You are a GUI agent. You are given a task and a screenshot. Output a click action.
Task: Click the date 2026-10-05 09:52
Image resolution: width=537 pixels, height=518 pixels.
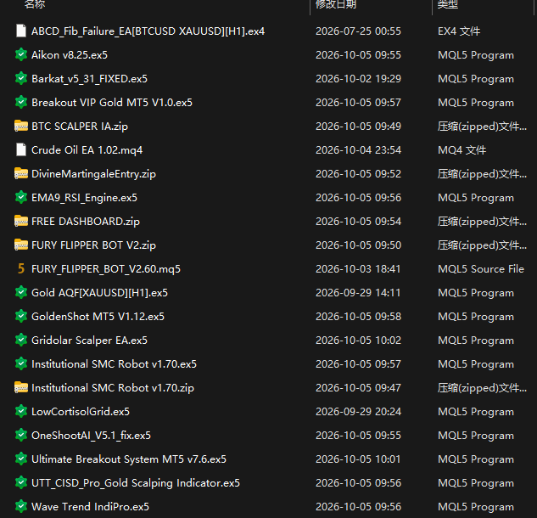(x=358, y=174)
